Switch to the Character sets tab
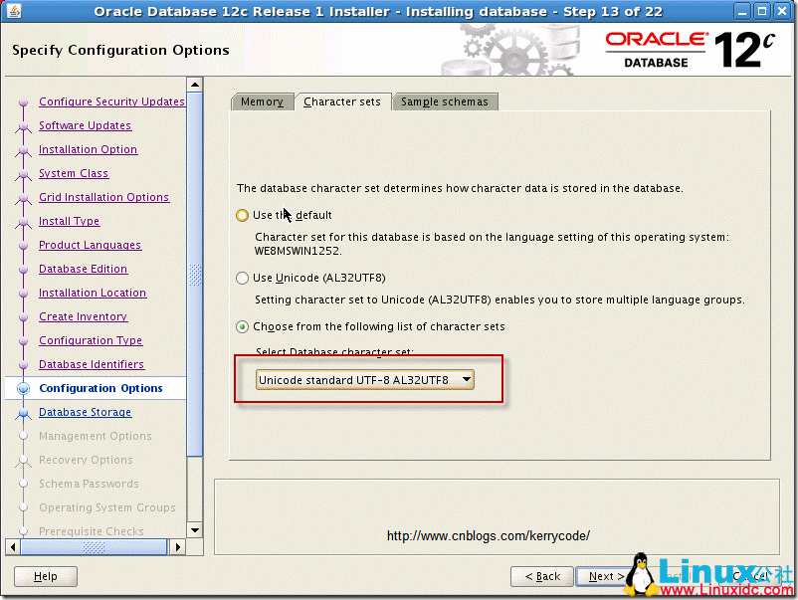 coord(342,101)
